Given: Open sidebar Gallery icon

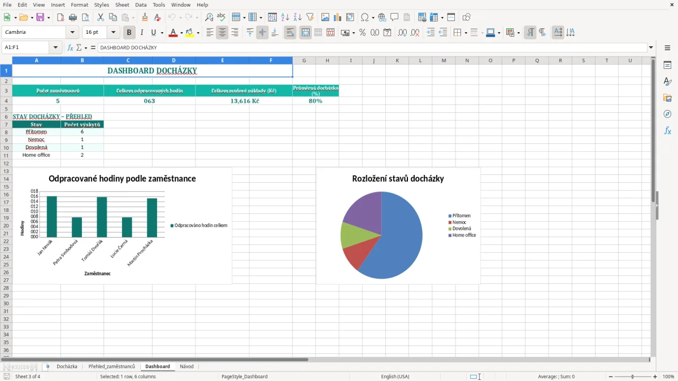Looking at the screenshot, I should [667, 98].
